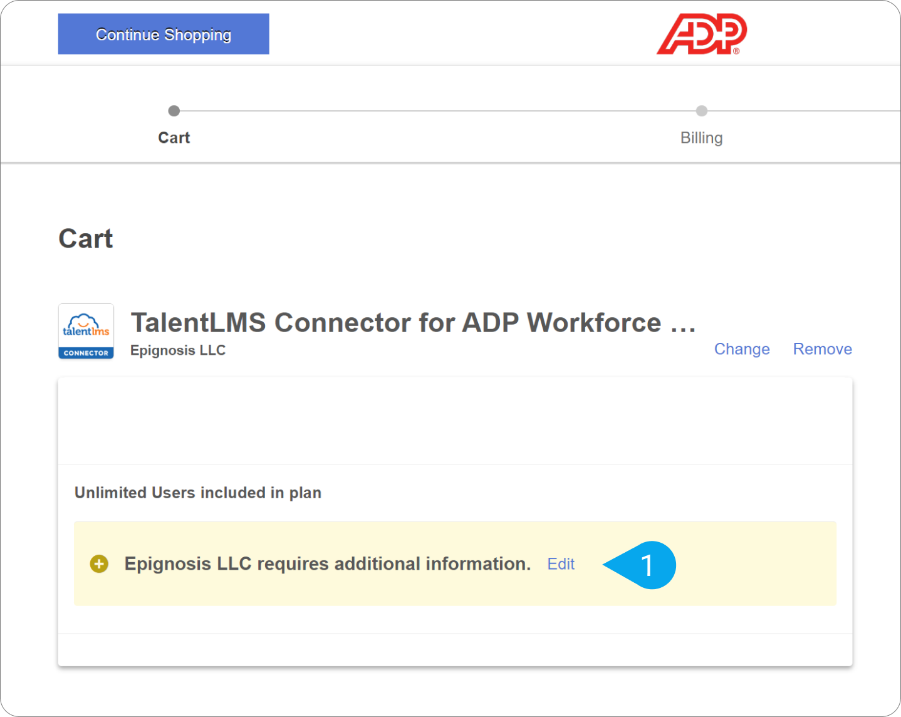Remove TalentLMS Connector from cart

click(822, 349)
